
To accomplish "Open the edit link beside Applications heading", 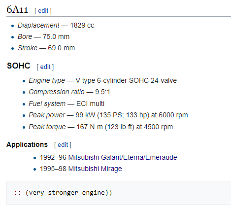I will pyautogui.click(x=63, y=145).
